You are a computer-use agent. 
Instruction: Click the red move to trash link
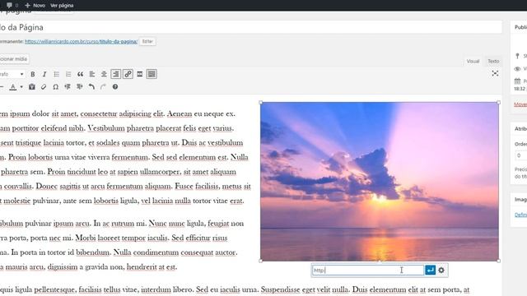520,104
